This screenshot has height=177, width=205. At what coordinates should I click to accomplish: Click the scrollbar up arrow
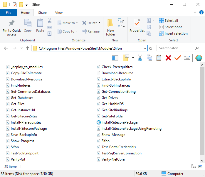click(202, 65)
